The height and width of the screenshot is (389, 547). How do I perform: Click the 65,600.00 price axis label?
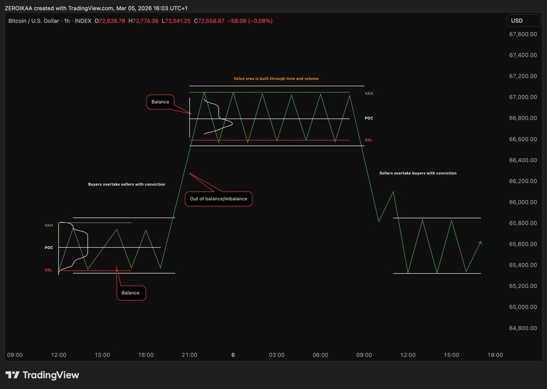(x=523, y=244)
